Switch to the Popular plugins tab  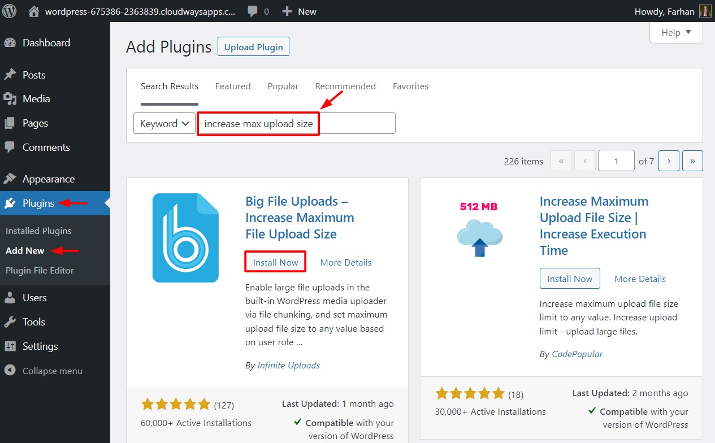(x=283, y=86)
